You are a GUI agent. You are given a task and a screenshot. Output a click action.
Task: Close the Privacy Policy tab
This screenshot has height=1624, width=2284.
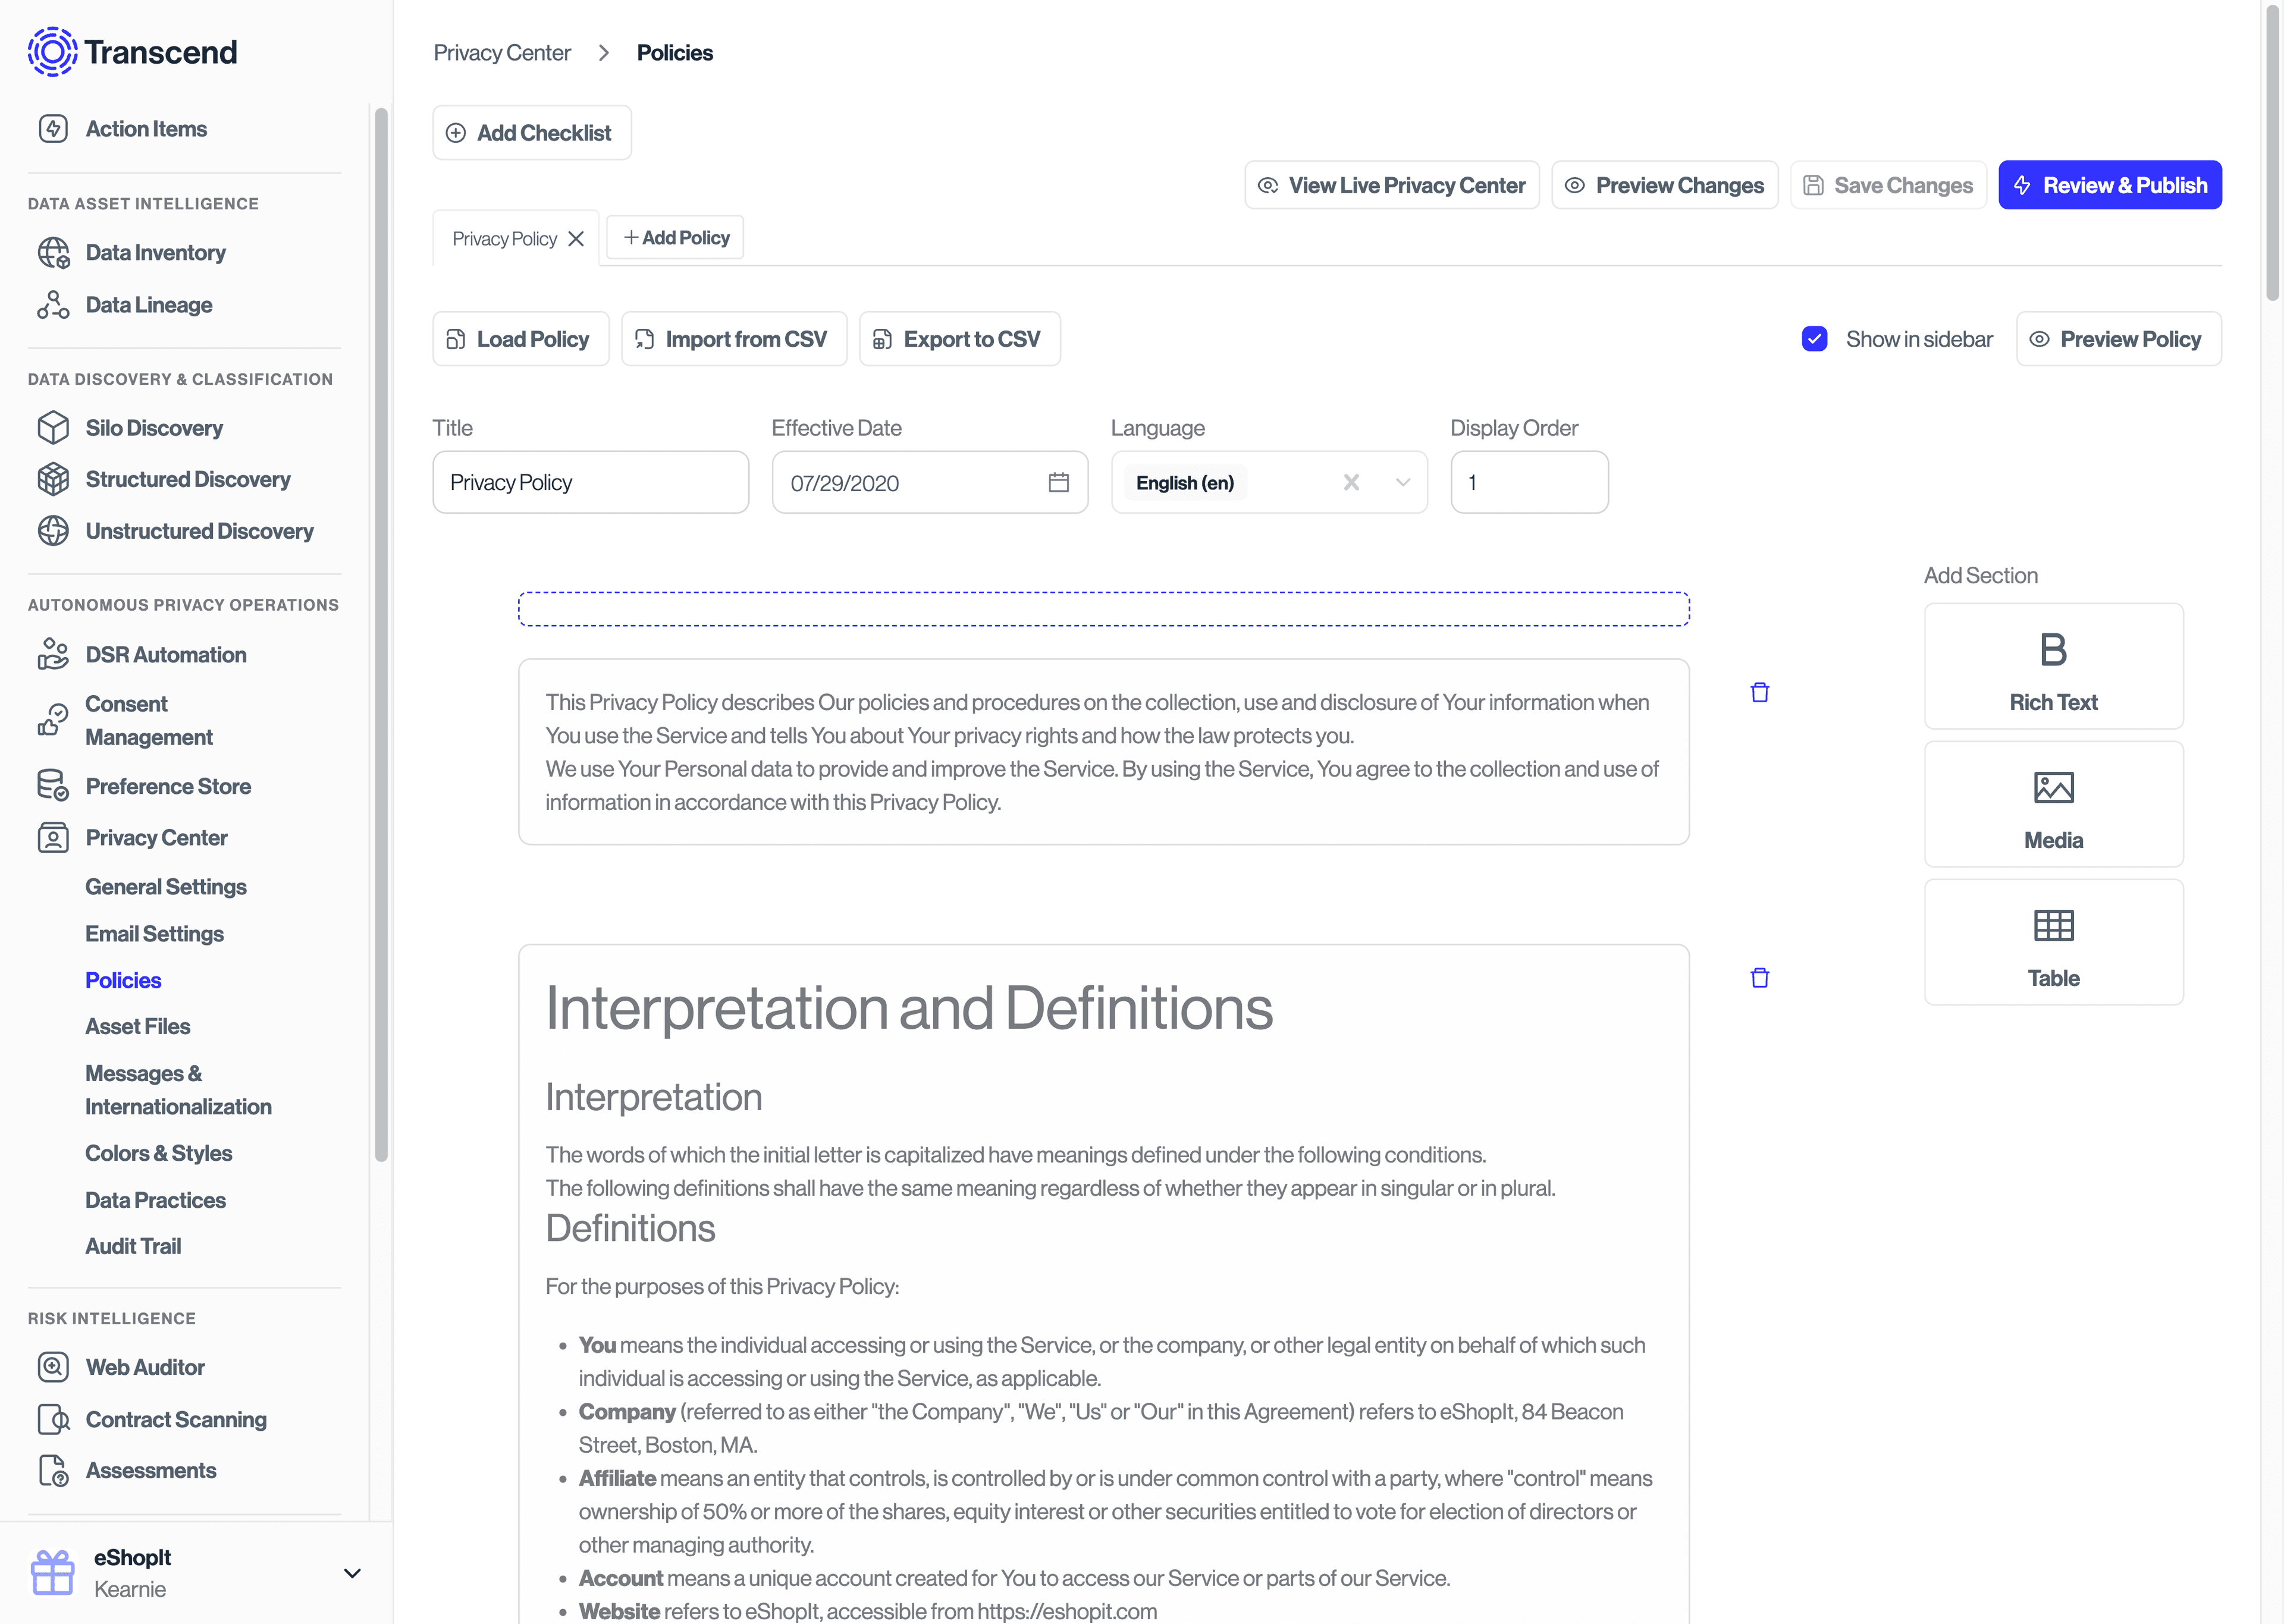coord(576,238)
